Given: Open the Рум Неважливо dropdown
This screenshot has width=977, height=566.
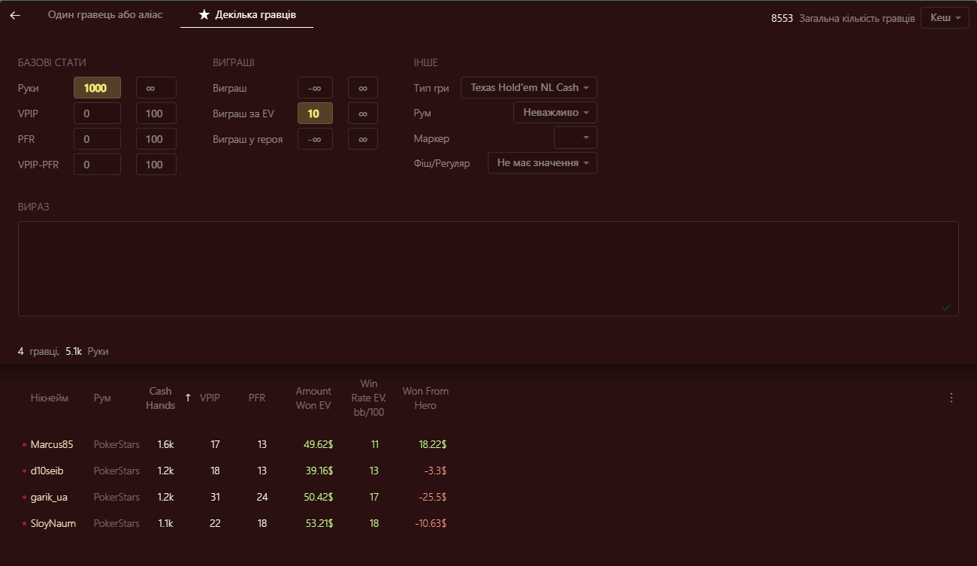Looking at the screenshot, I should [x=555, y=112].
